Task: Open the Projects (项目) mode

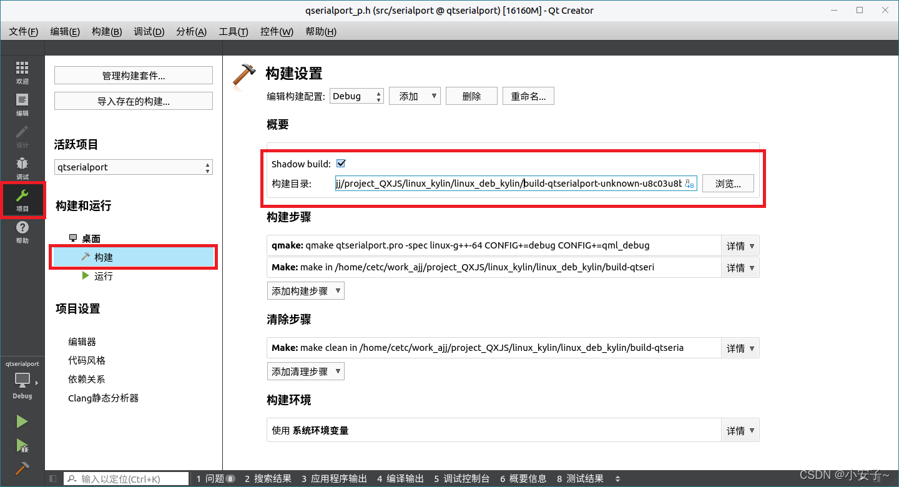Action: pos(22,200)
